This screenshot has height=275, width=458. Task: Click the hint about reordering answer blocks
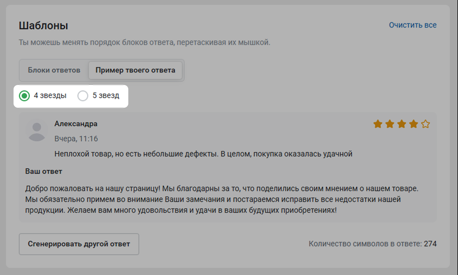[x=144, y=42]
